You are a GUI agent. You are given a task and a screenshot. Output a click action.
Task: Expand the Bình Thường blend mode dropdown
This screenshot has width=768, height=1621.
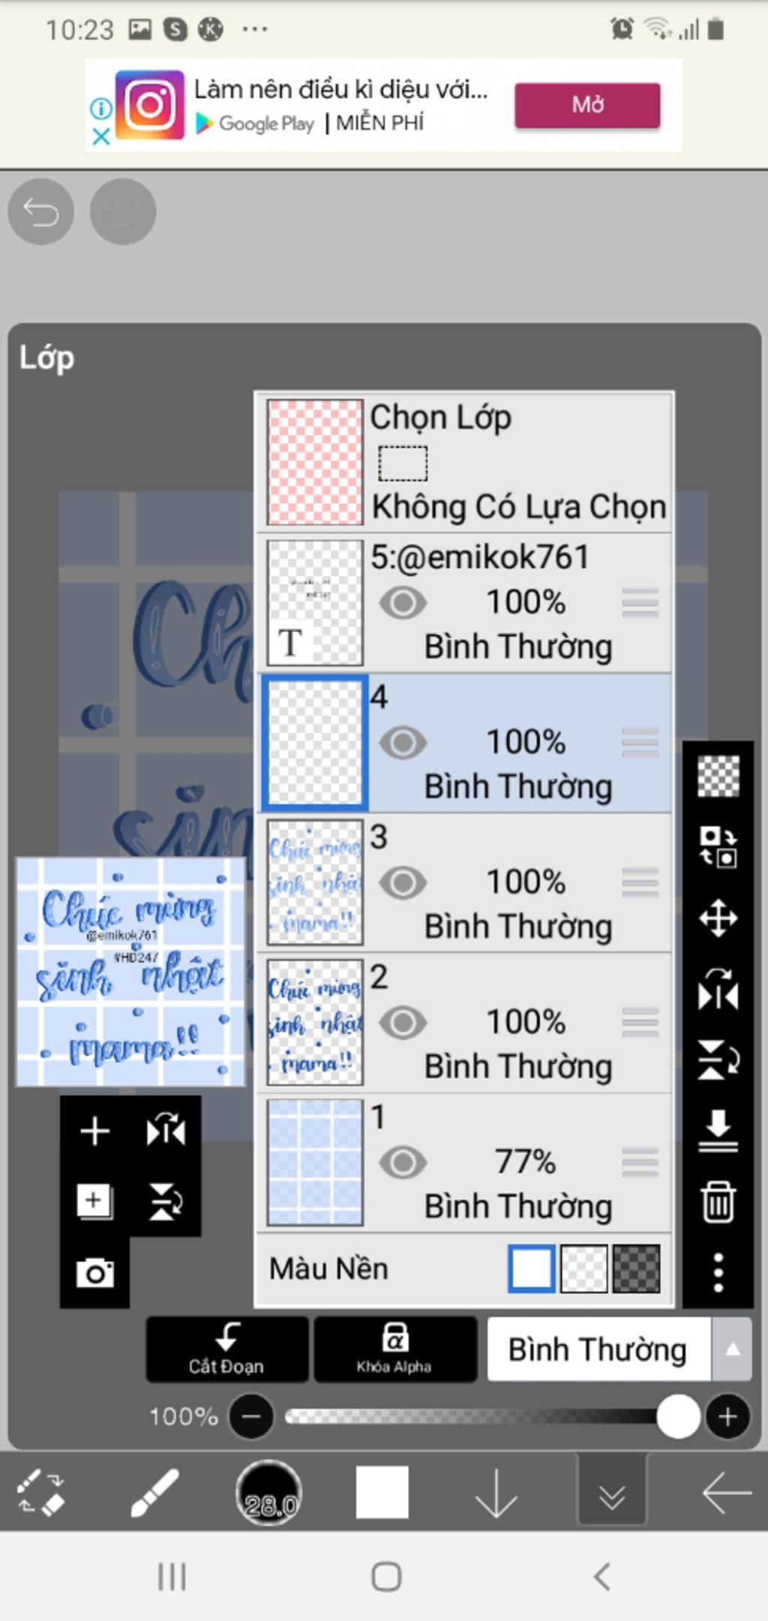[x=732, y=1349]
